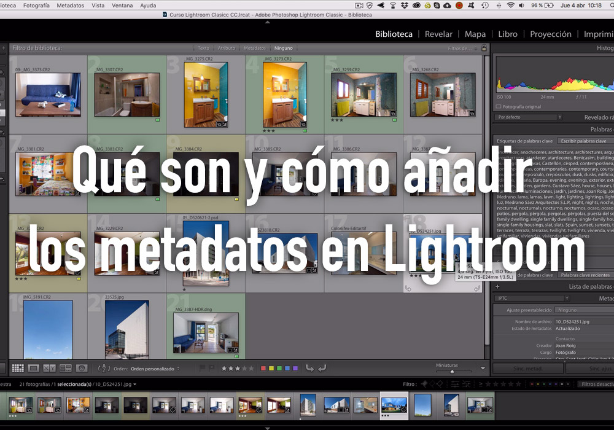The image size is (614, 430).
Task: Click the plus icon beside Lista de palabras
Action: 497,287
